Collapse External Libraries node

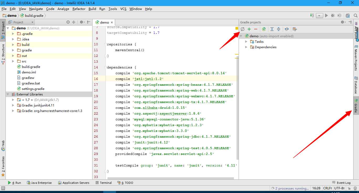click(8, 94)
